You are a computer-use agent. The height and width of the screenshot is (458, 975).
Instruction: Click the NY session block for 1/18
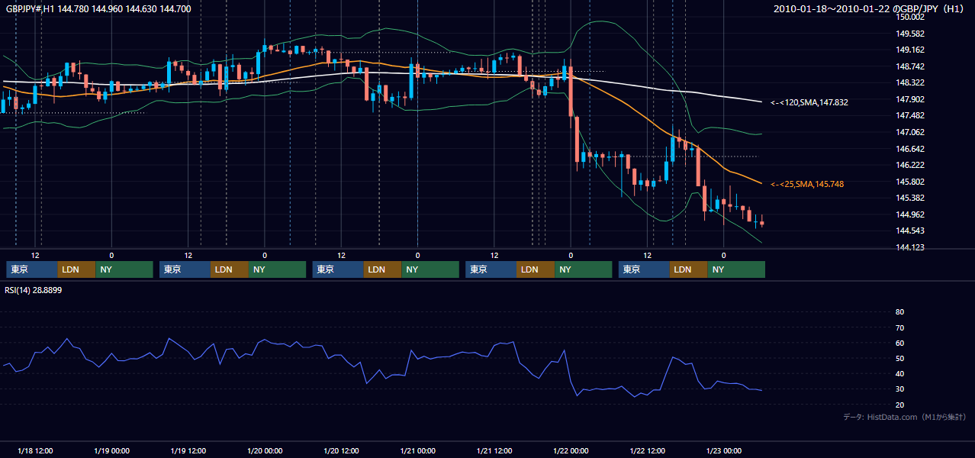(124, 269)
